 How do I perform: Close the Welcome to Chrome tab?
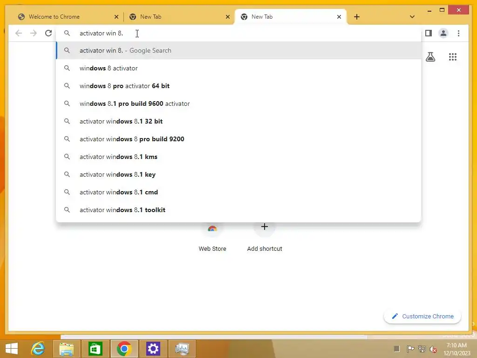(x=116, y=17)
